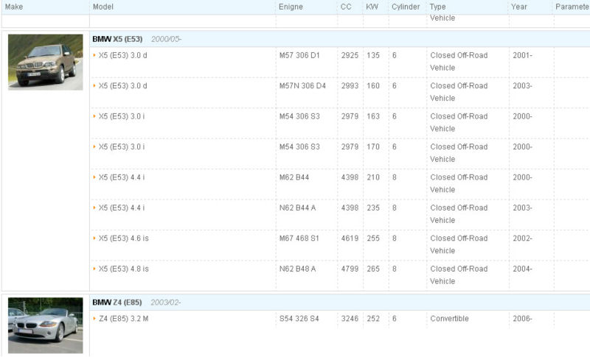The width and height of the screenshot is (590, 357).
Task: Click the KW value 252
Action: click(x=373, y=319)
